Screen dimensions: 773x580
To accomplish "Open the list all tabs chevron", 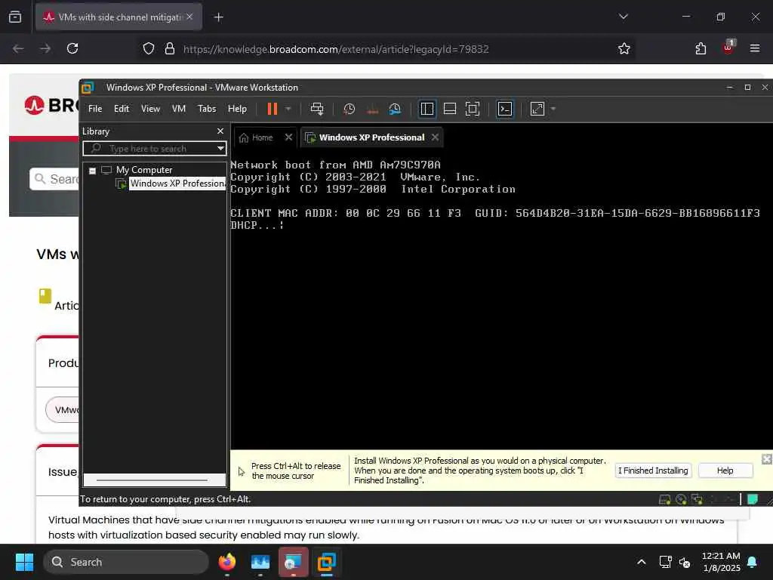I will click(623, 17).
